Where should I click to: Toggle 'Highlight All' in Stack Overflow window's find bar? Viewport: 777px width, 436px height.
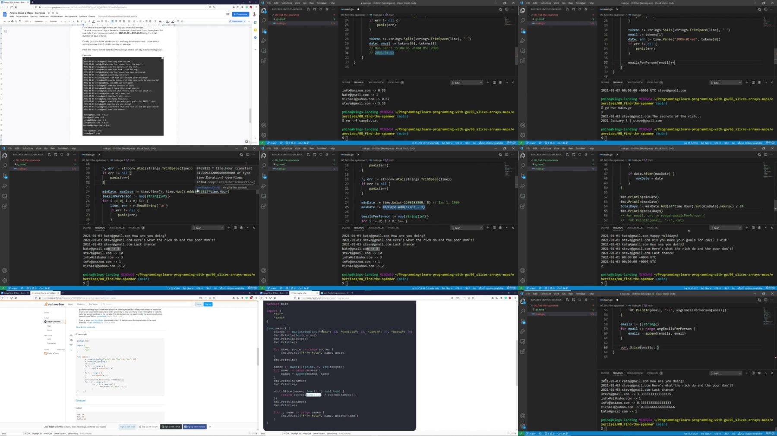tap(37, 433)
